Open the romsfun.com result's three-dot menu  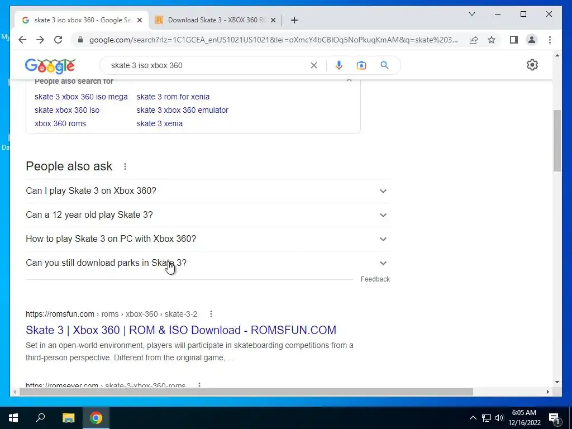[x=211, y=314]
